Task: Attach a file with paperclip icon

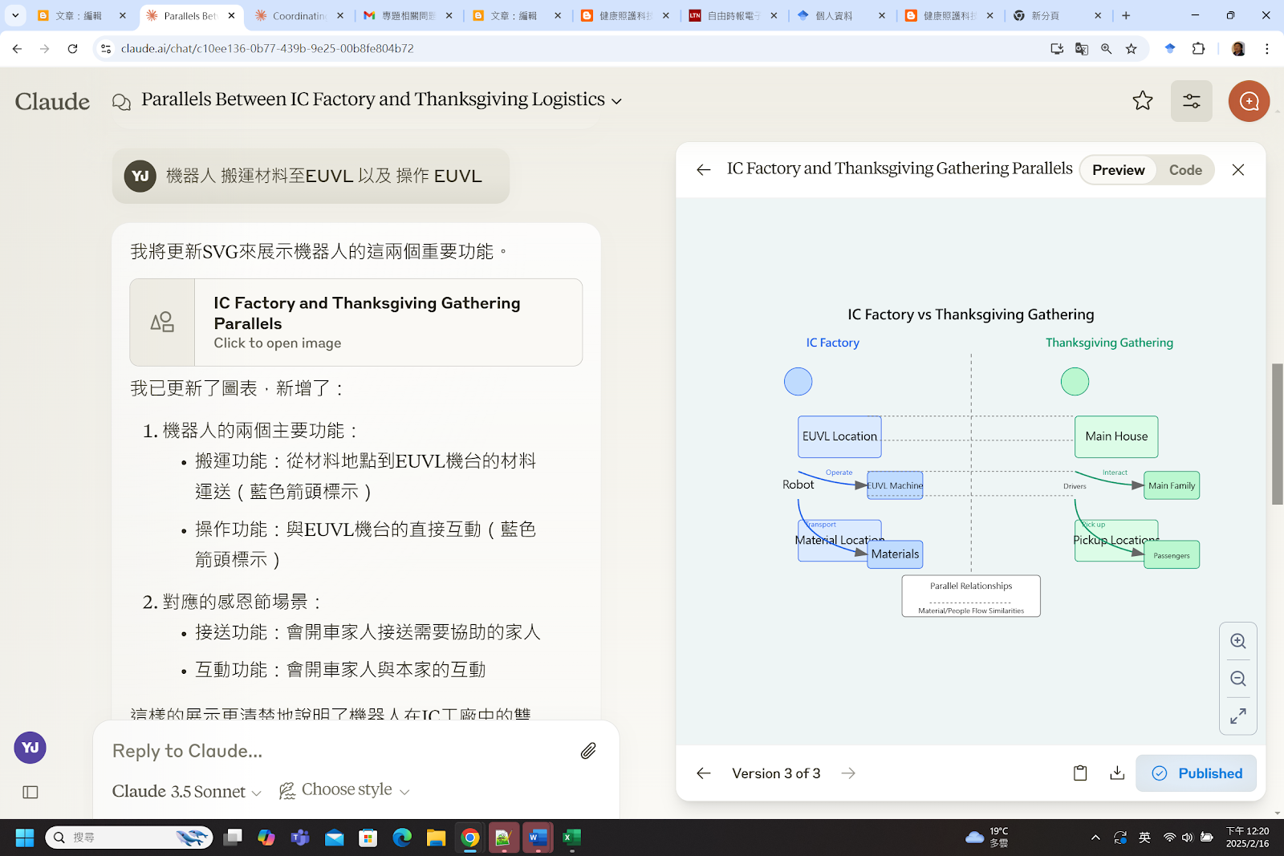Action: (x=588, y=751)
